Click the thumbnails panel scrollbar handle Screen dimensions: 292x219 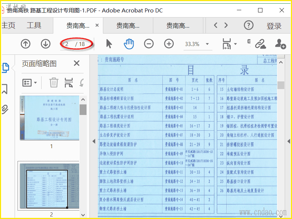(x=83, y=110)
